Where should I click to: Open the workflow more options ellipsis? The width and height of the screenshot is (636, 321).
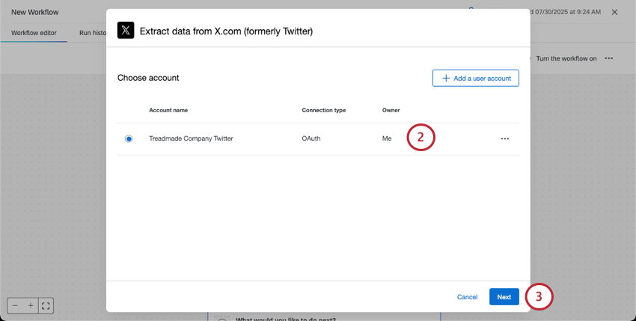coord(609,58)
